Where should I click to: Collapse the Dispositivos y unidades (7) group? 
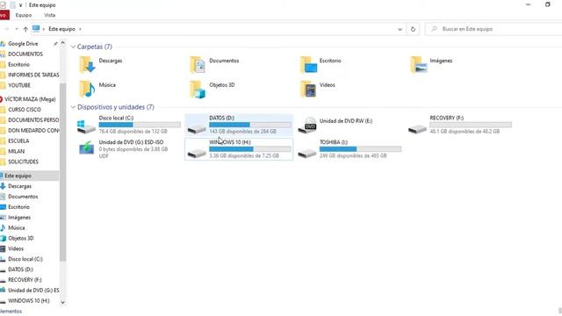[x=73, y=107]
